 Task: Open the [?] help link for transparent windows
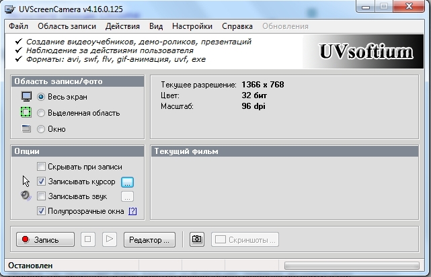[x=132, y=211]
